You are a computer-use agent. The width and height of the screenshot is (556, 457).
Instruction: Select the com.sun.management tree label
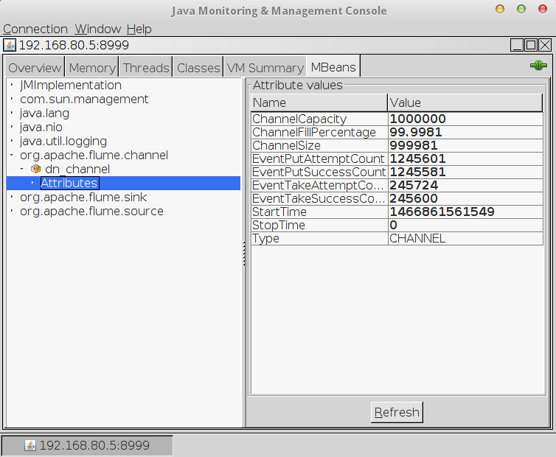tap(84, 99)
